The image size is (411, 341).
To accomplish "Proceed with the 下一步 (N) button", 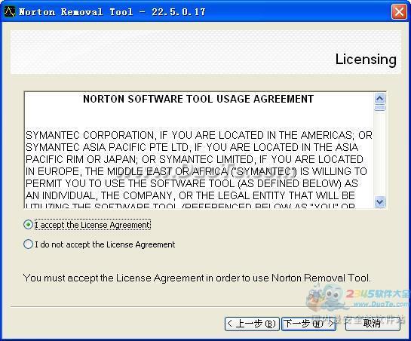I will pyautogui.click(x=309, y=324).
